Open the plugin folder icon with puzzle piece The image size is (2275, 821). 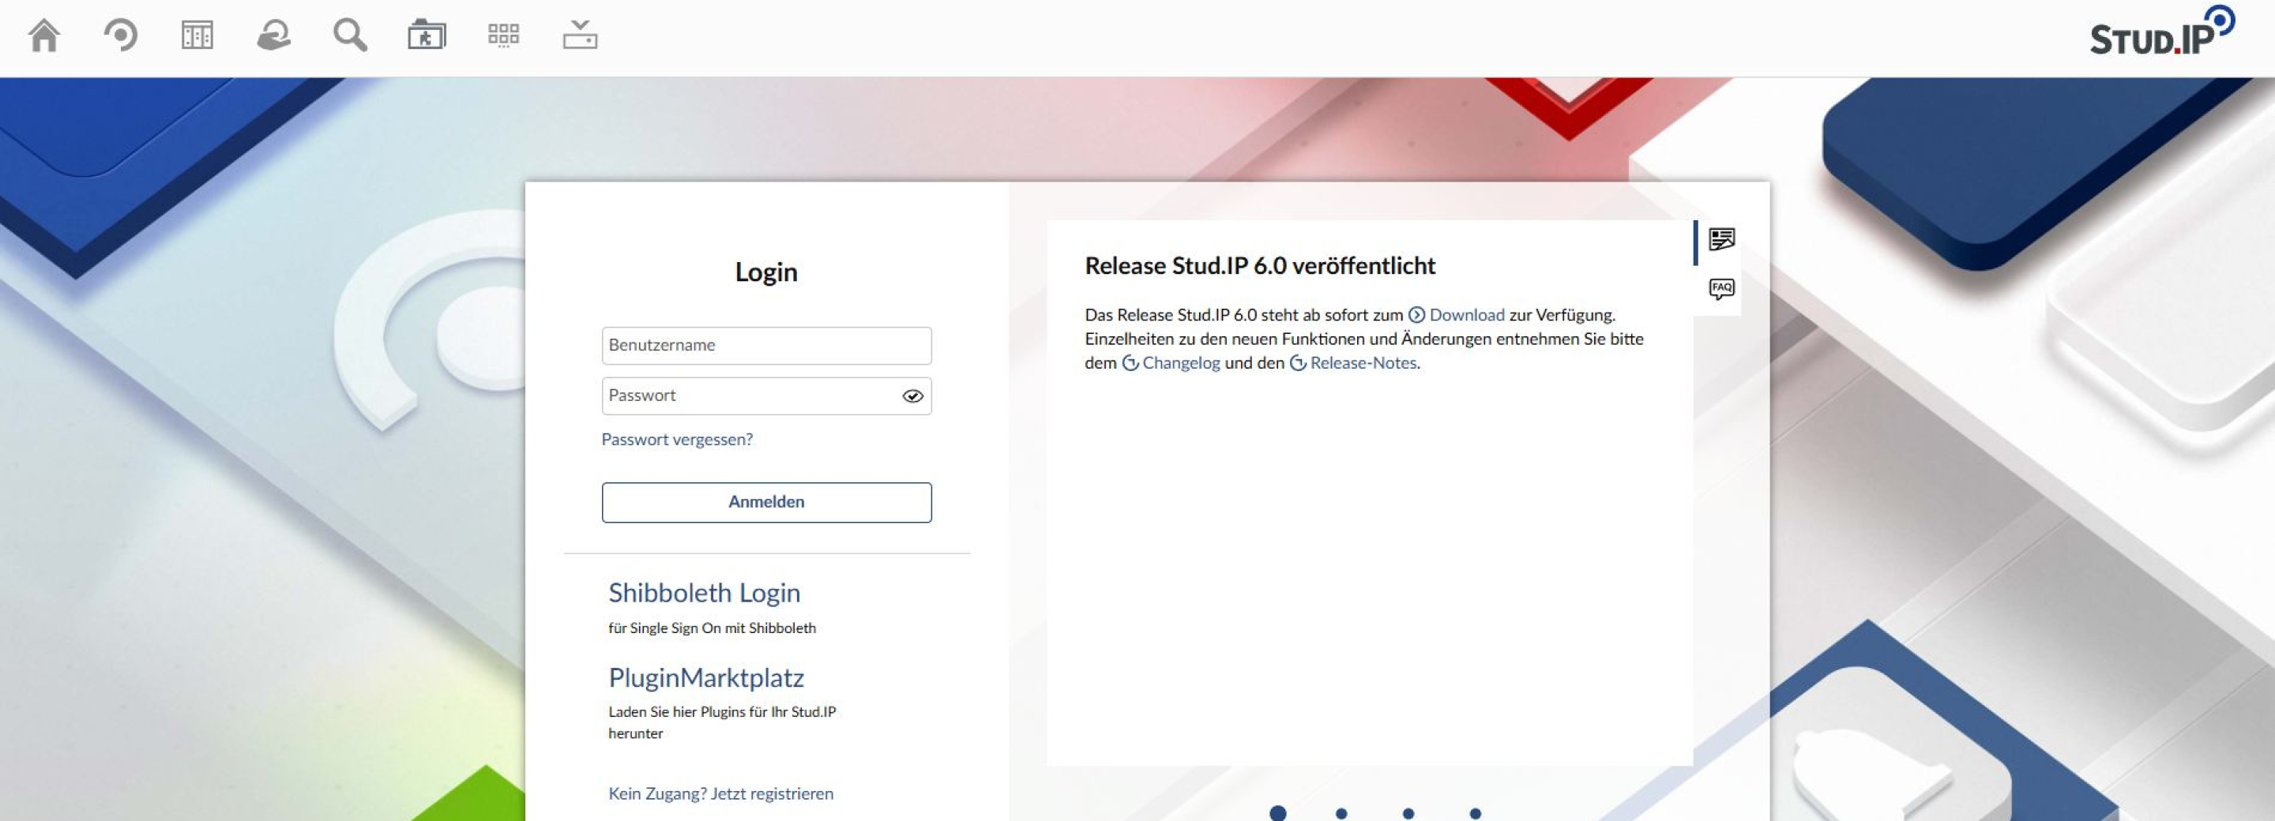click(x=427, y=36)
